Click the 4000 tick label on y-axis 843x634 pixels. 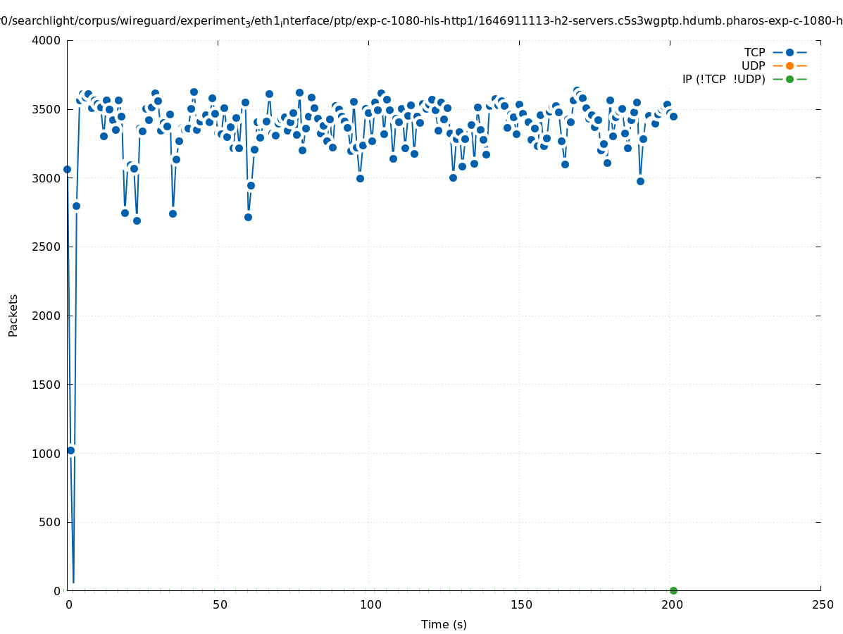point(46,40)
